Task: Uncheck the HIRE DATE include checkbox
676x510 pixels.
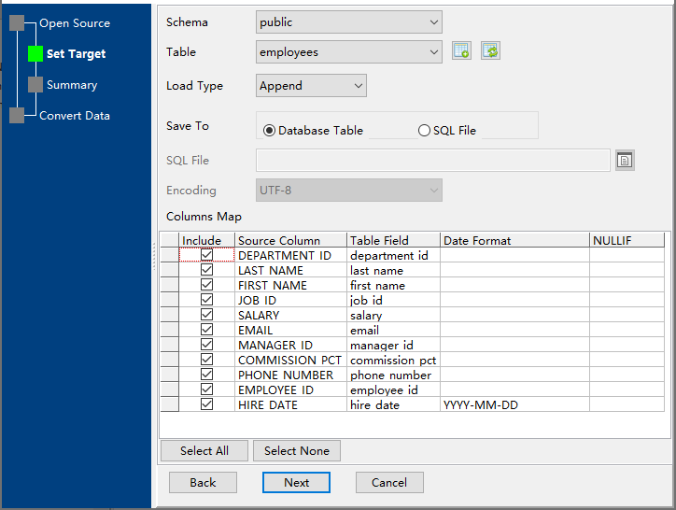Action: click(206, 404)
